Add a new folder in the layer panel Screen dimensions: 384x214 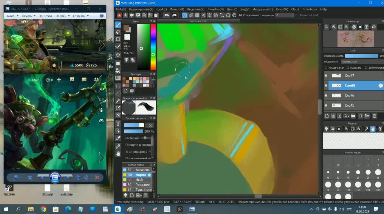(353, 116)
